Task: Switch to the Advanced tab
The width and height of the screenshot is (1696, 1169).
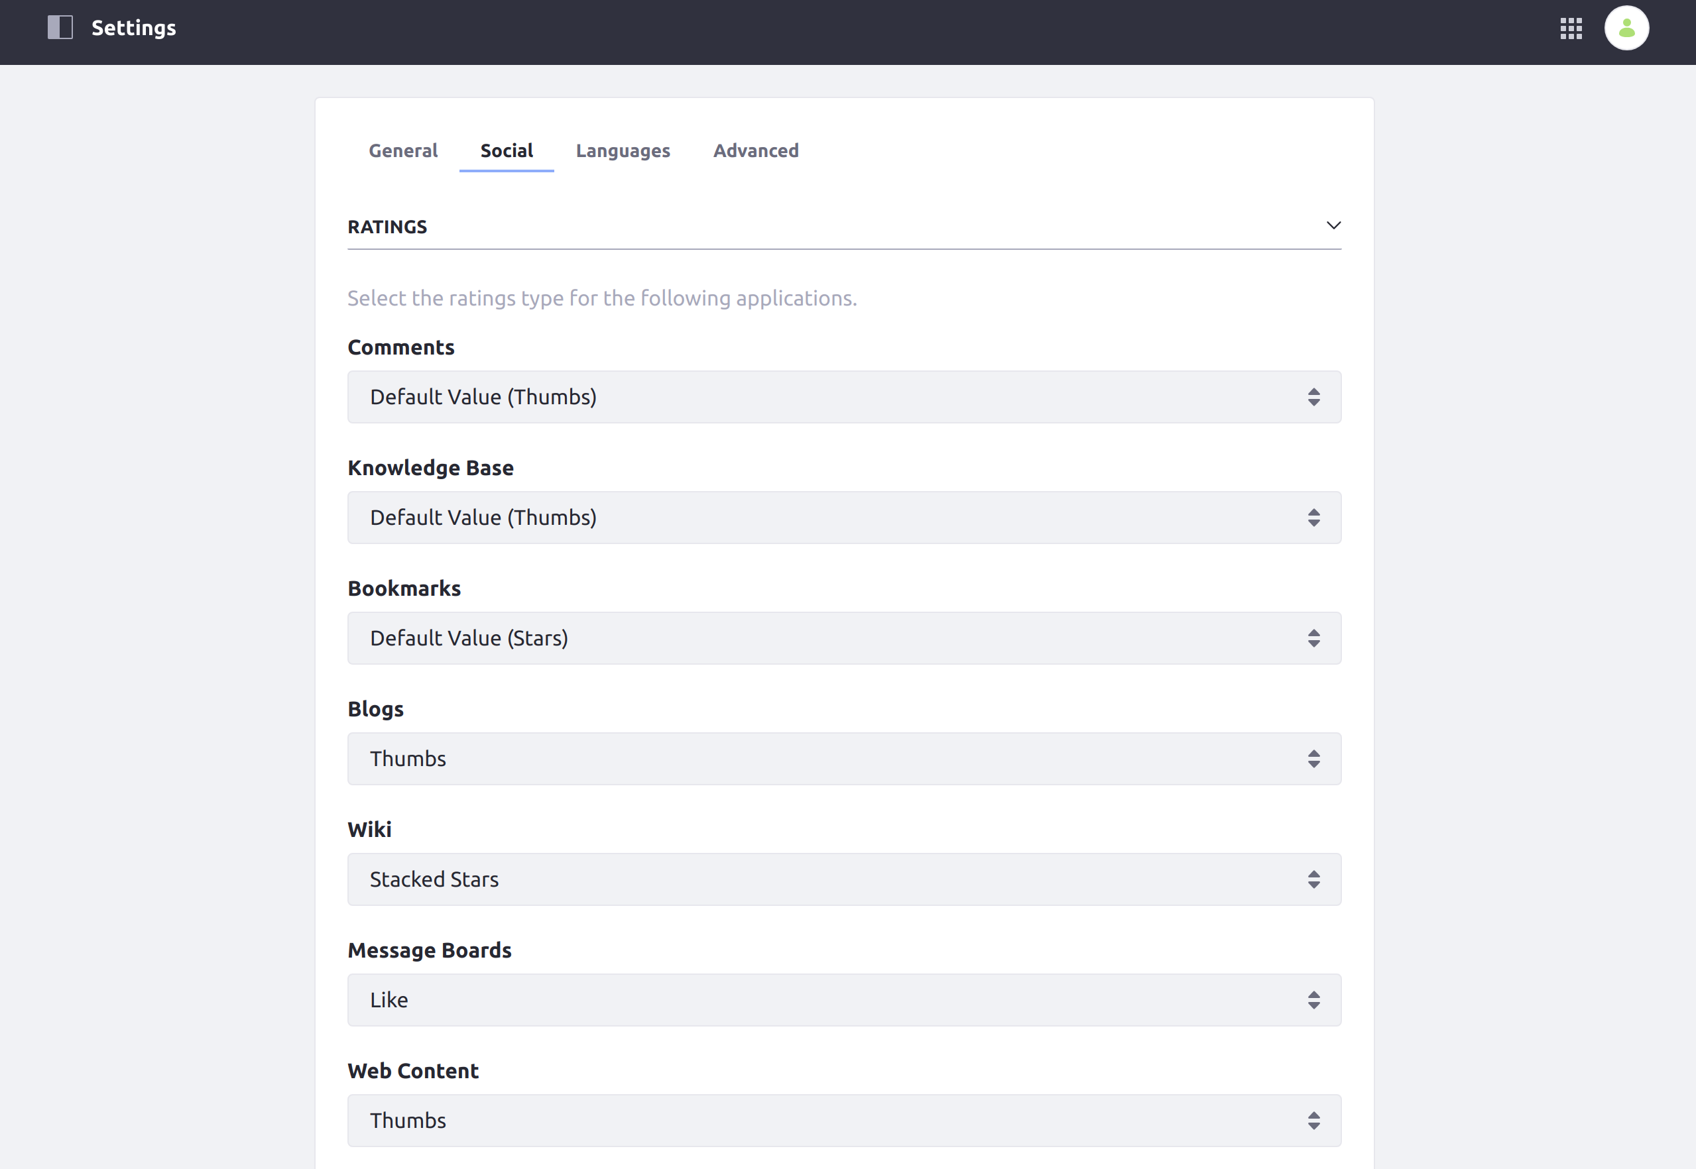Action: 757,150
